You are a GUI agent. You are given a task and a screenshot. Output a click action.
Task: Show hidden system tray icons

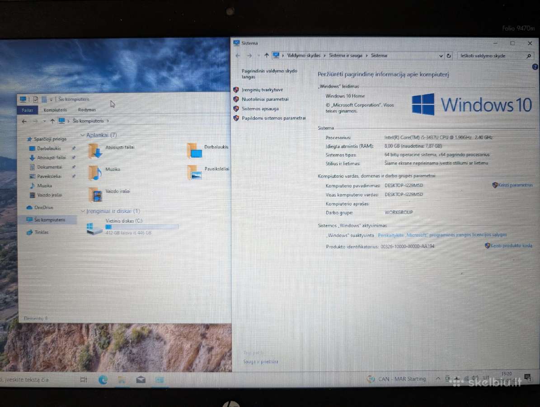[x=438, y=378]
